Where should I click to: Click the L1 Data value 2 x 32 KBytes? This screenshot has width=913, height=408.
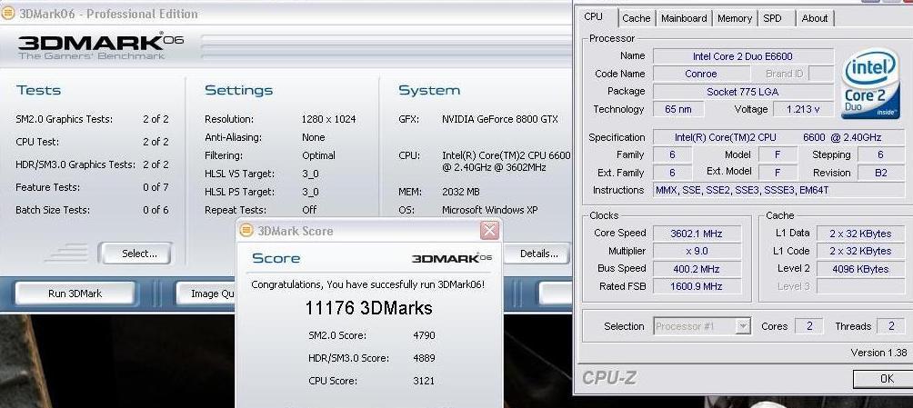click(x=861, y=234)
